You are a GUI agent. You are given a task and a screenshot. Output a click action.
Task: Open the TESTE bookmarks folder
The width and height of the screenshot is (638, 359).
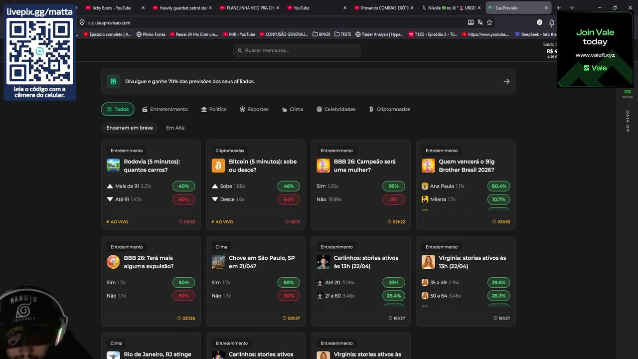pos(343,34)
